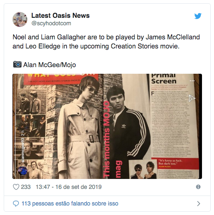This screenshot has width=214, height=215.
Task: Open the Latest Oasis News profile name
Action: [60, 15]
